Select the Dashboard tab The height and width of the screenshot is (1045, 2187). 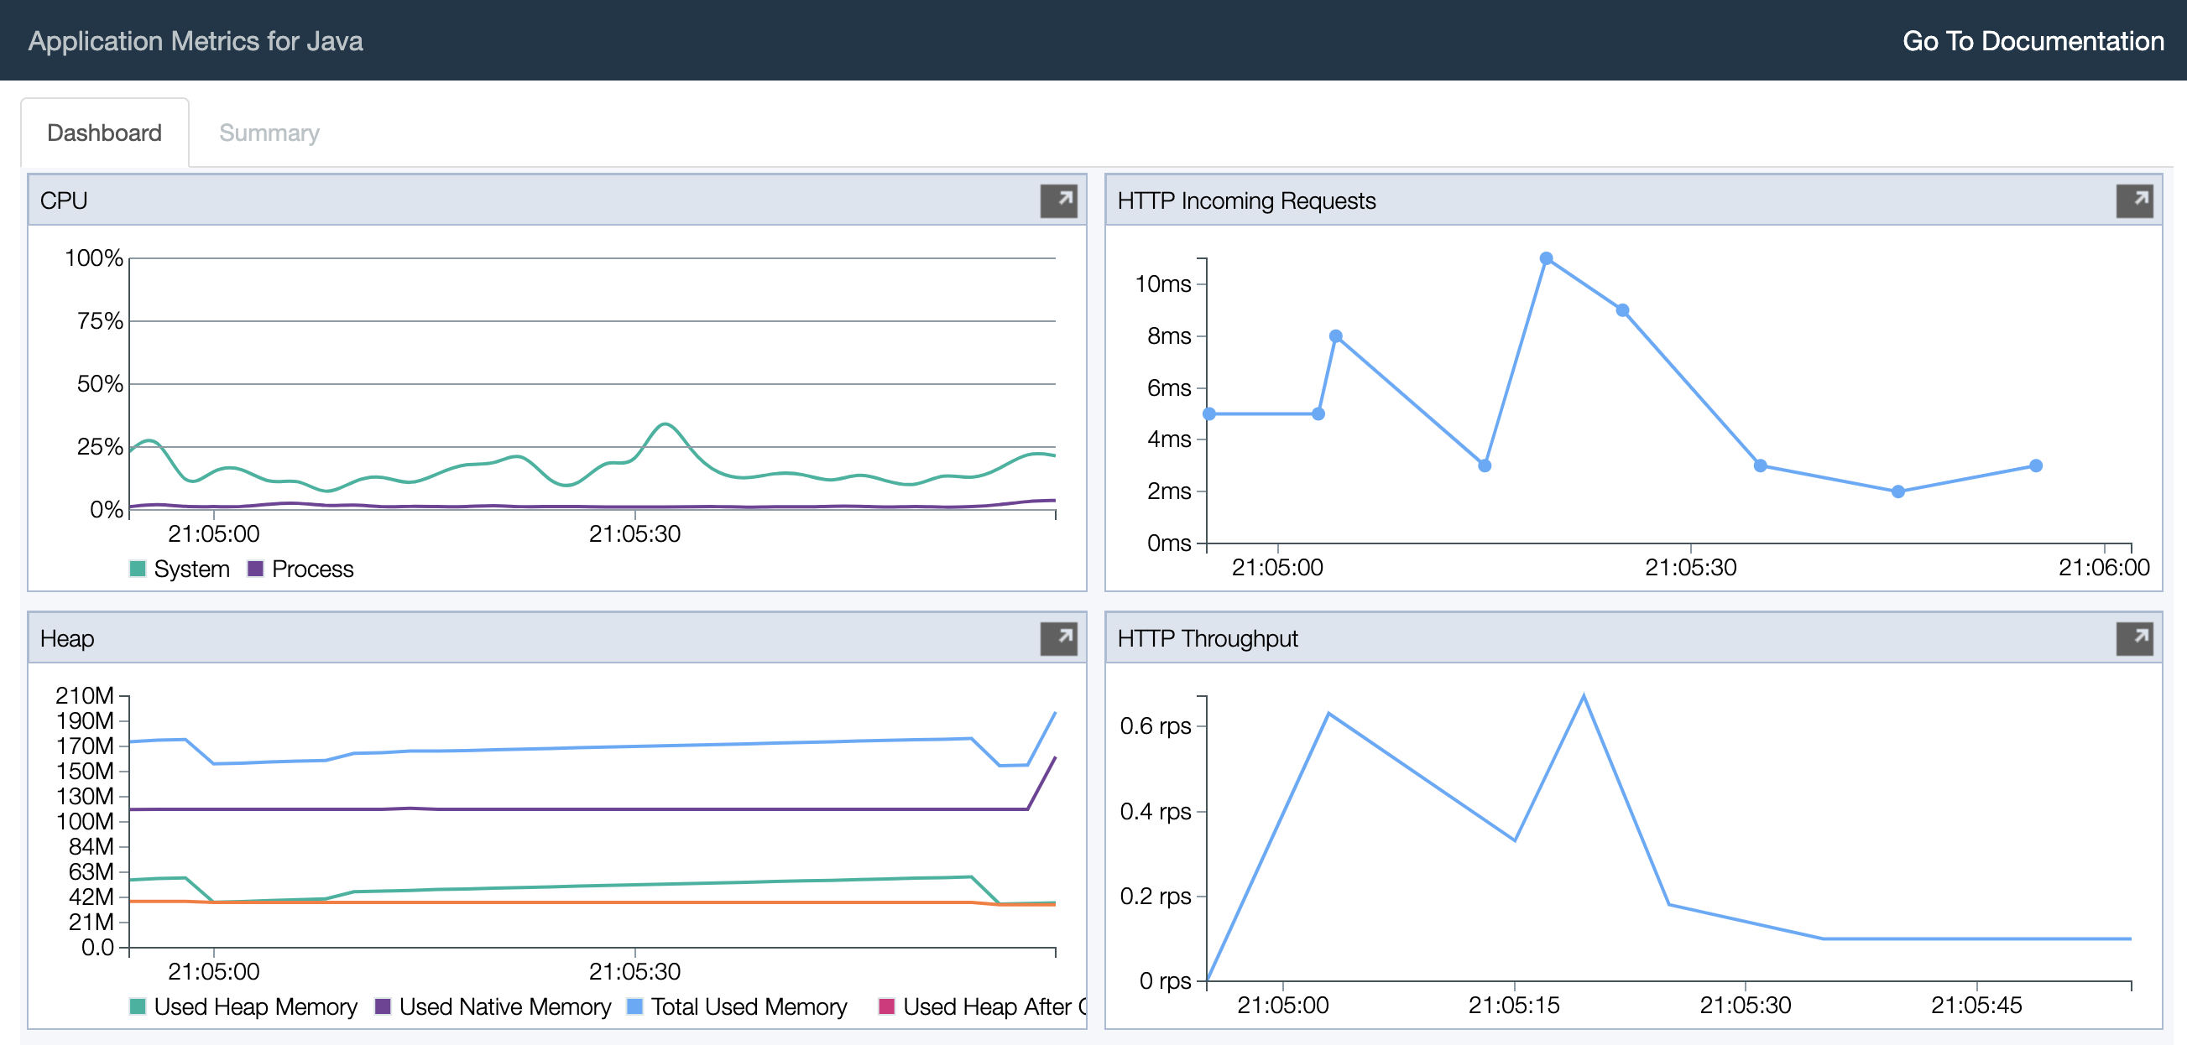[104, 133]
